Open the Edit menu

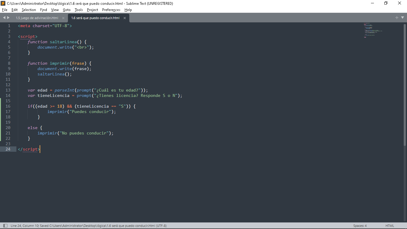tap(15, 10)
